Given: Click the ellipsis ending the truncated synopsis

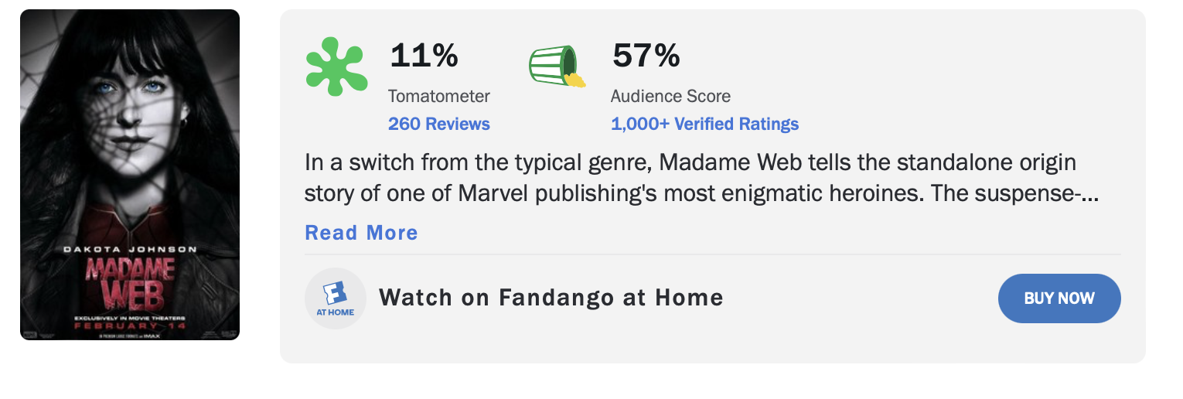Looking at the screenshot, I should click(1089, 195).
